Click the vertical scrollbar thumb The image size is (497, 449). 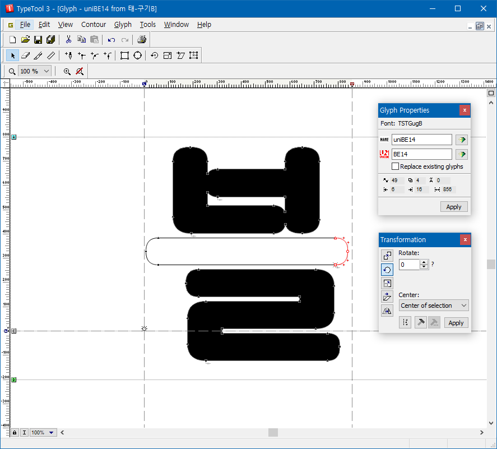(x=491, y=264)
